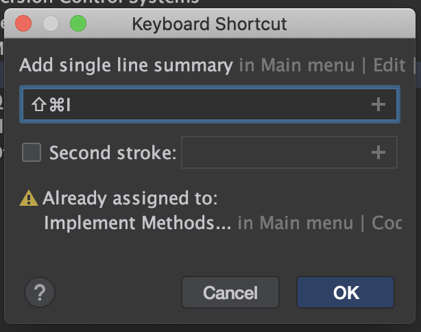This screenshot has width=421, height=332.
Task: Close the Keyboard Shortcut dialog with red button
Action: [x=23, y=25]
